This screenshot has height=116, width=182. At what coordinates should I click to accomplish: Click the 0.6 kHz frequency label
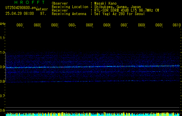(x=3, y=110)
